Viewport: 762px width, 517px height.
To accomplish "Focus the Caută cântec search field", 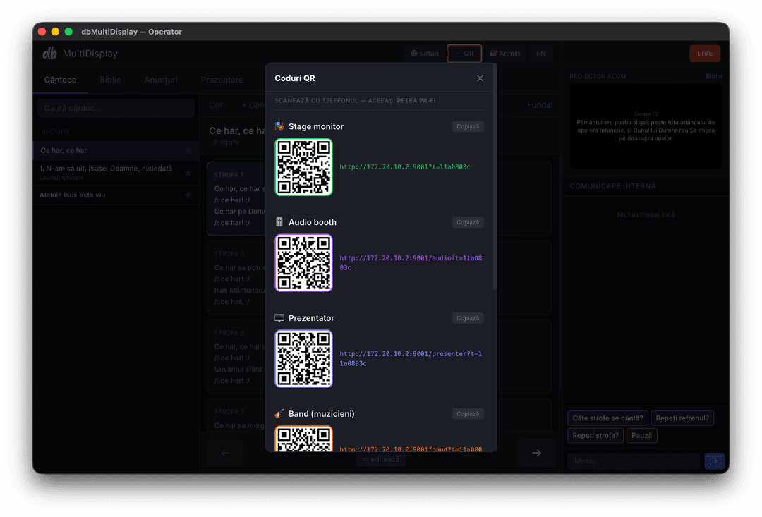I will tap(116, 108).
